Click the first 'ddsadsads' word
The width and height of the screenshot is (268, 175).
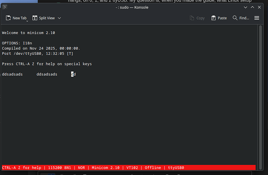point(12,74)
